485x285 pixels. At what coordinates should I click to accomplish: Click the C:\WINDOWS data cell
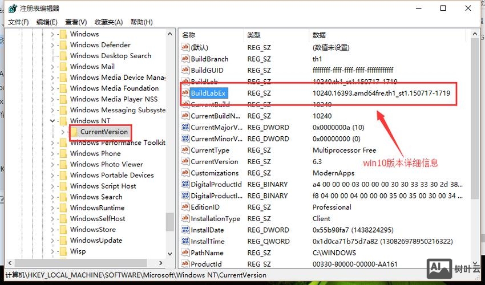click(x=334, y=253)
